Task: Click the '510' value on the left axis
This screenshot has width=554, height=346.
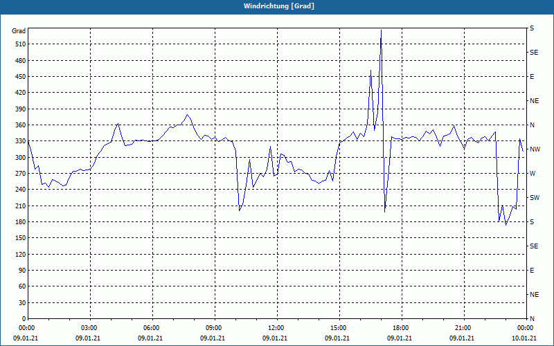Action: point(20,44)
